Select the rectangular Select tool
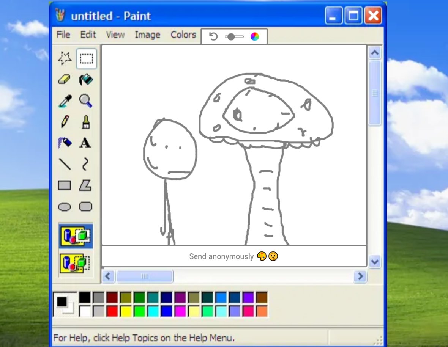448x347 pixels. coord(86,58)
